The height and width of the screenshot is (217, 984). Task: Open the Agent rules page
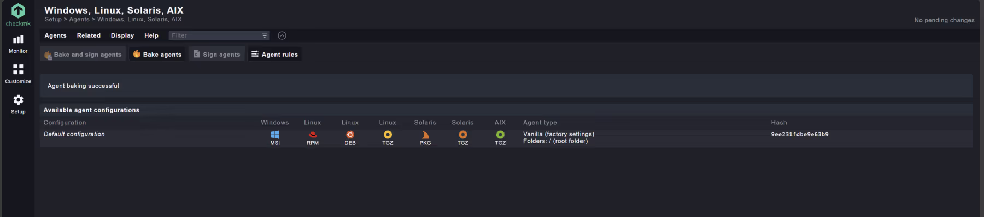275,55
